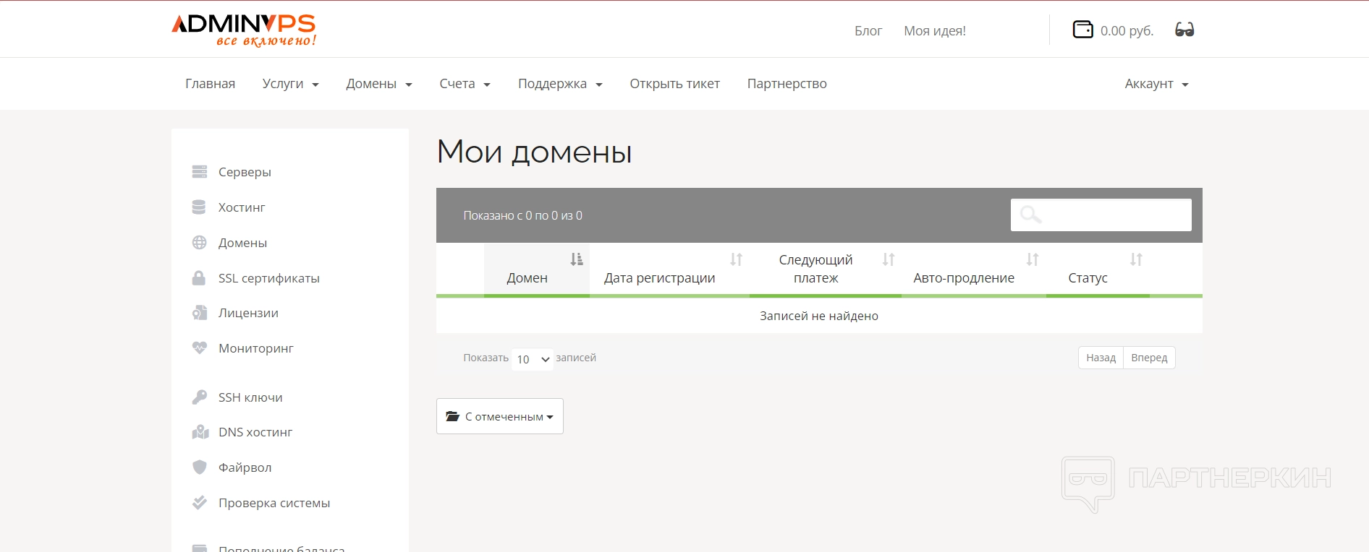Click the Домен column header

pyautogui.click(x=537, y=269)
